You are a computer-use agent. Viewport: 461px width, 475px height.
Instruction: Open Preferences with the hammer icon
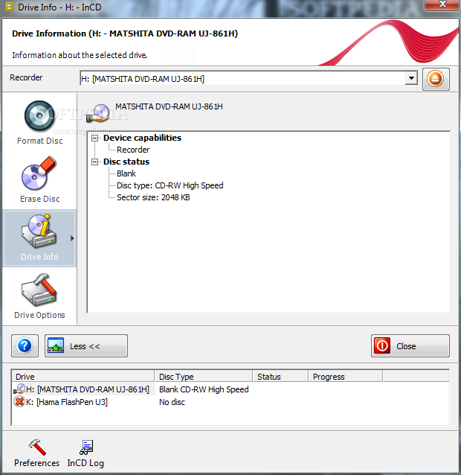(x=37, y=453)
